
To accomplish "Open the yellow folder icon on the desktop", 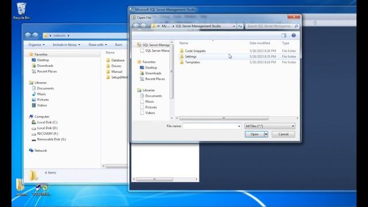I will click(21, 187).
